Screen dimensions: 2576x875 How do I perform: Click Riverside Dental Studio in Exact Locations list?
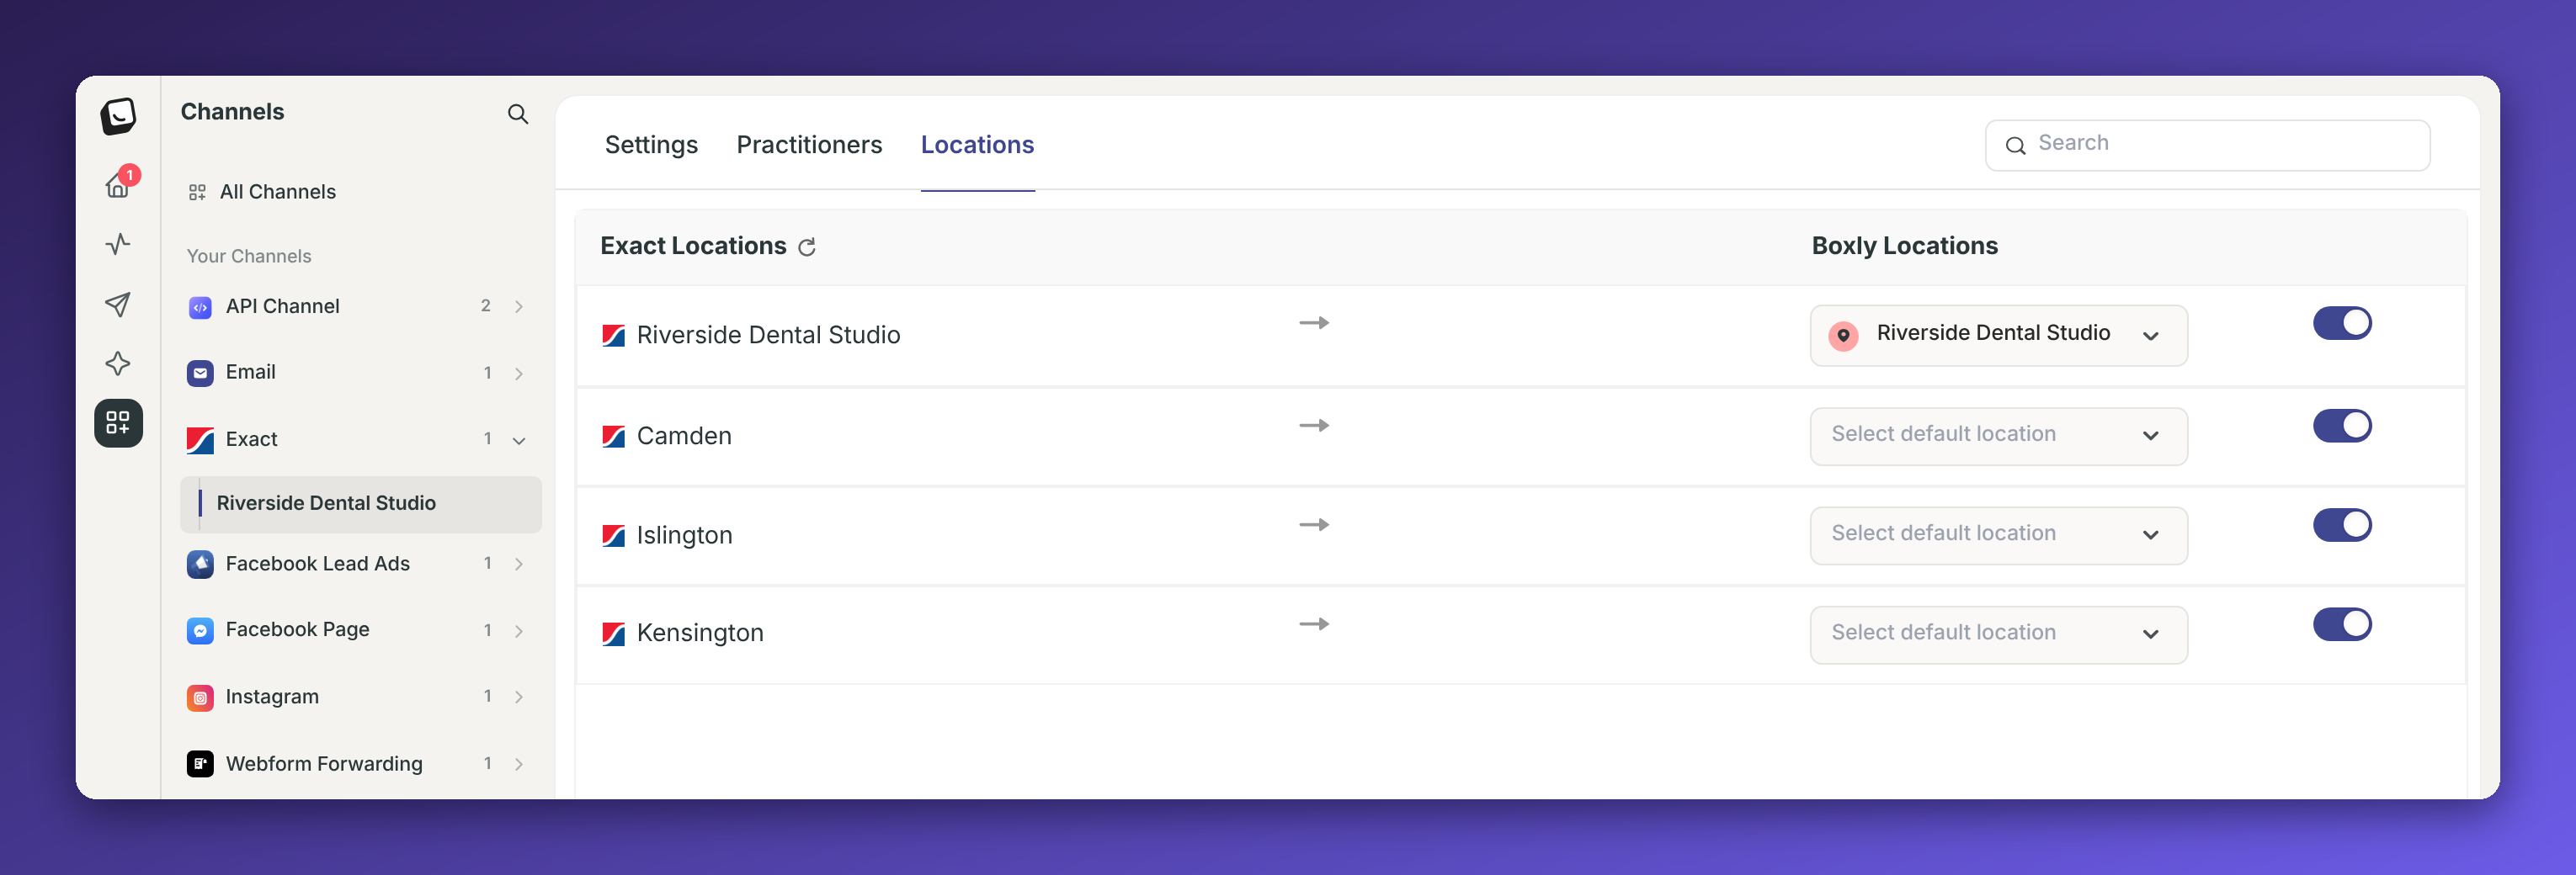(768, 336)
